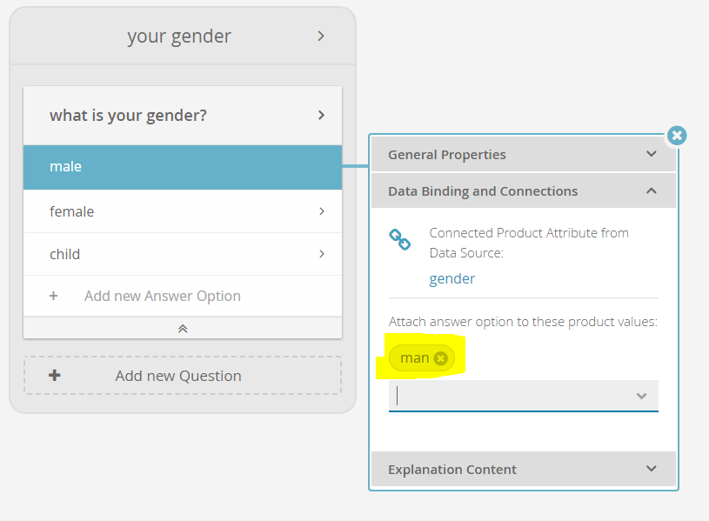Click 'Add new Answer Option' text
The image size is (709, 521).
pos(163,297)
